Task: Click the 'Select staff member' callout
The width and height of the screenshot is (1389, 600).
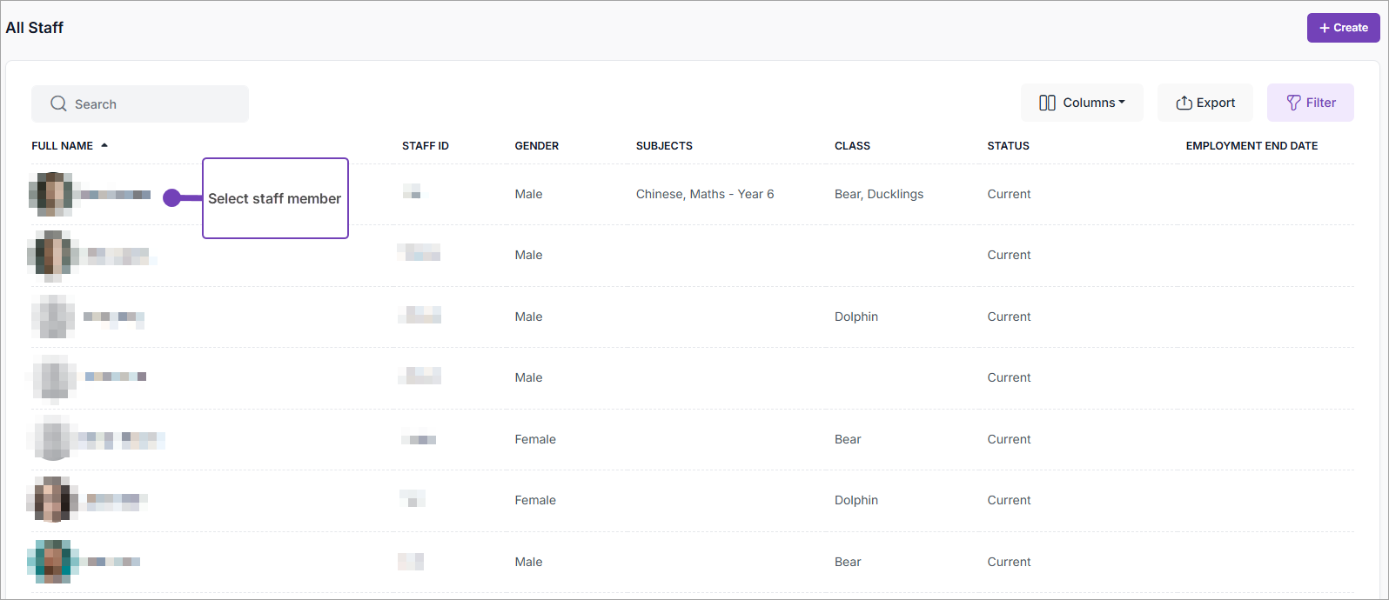Action: pyautogui.click(x=275, y=198)
